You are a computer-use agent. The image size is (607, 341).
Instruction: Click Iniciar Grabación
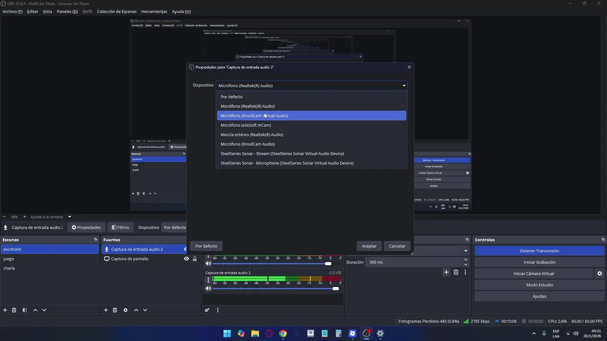540,262
